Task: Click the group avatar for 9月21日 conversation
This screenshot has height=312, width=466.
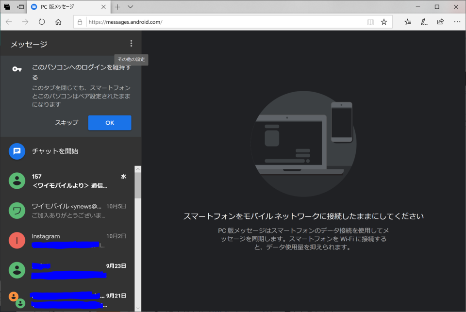Action: tap(17, 300)
